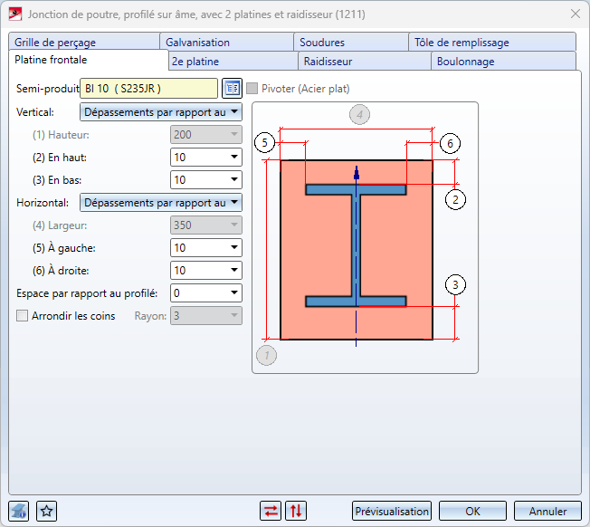Click the Semi-produit field BI 10

click(x=149, y=89)
